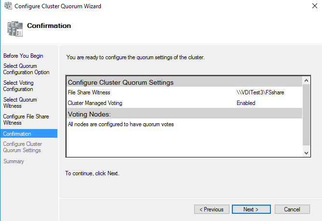322x221 pixels.
Task: Cancel the quorum wizard
Action: point(292,209)
